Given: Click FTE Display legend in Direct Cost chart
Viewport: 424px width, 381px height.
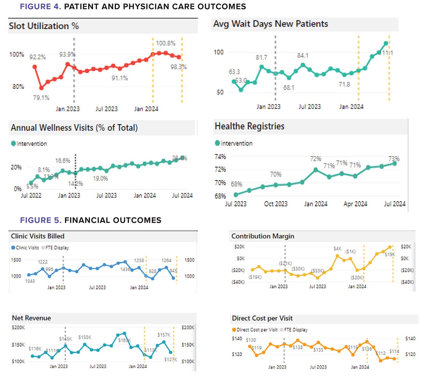Looking at the screenshot, I should point(282,330).
